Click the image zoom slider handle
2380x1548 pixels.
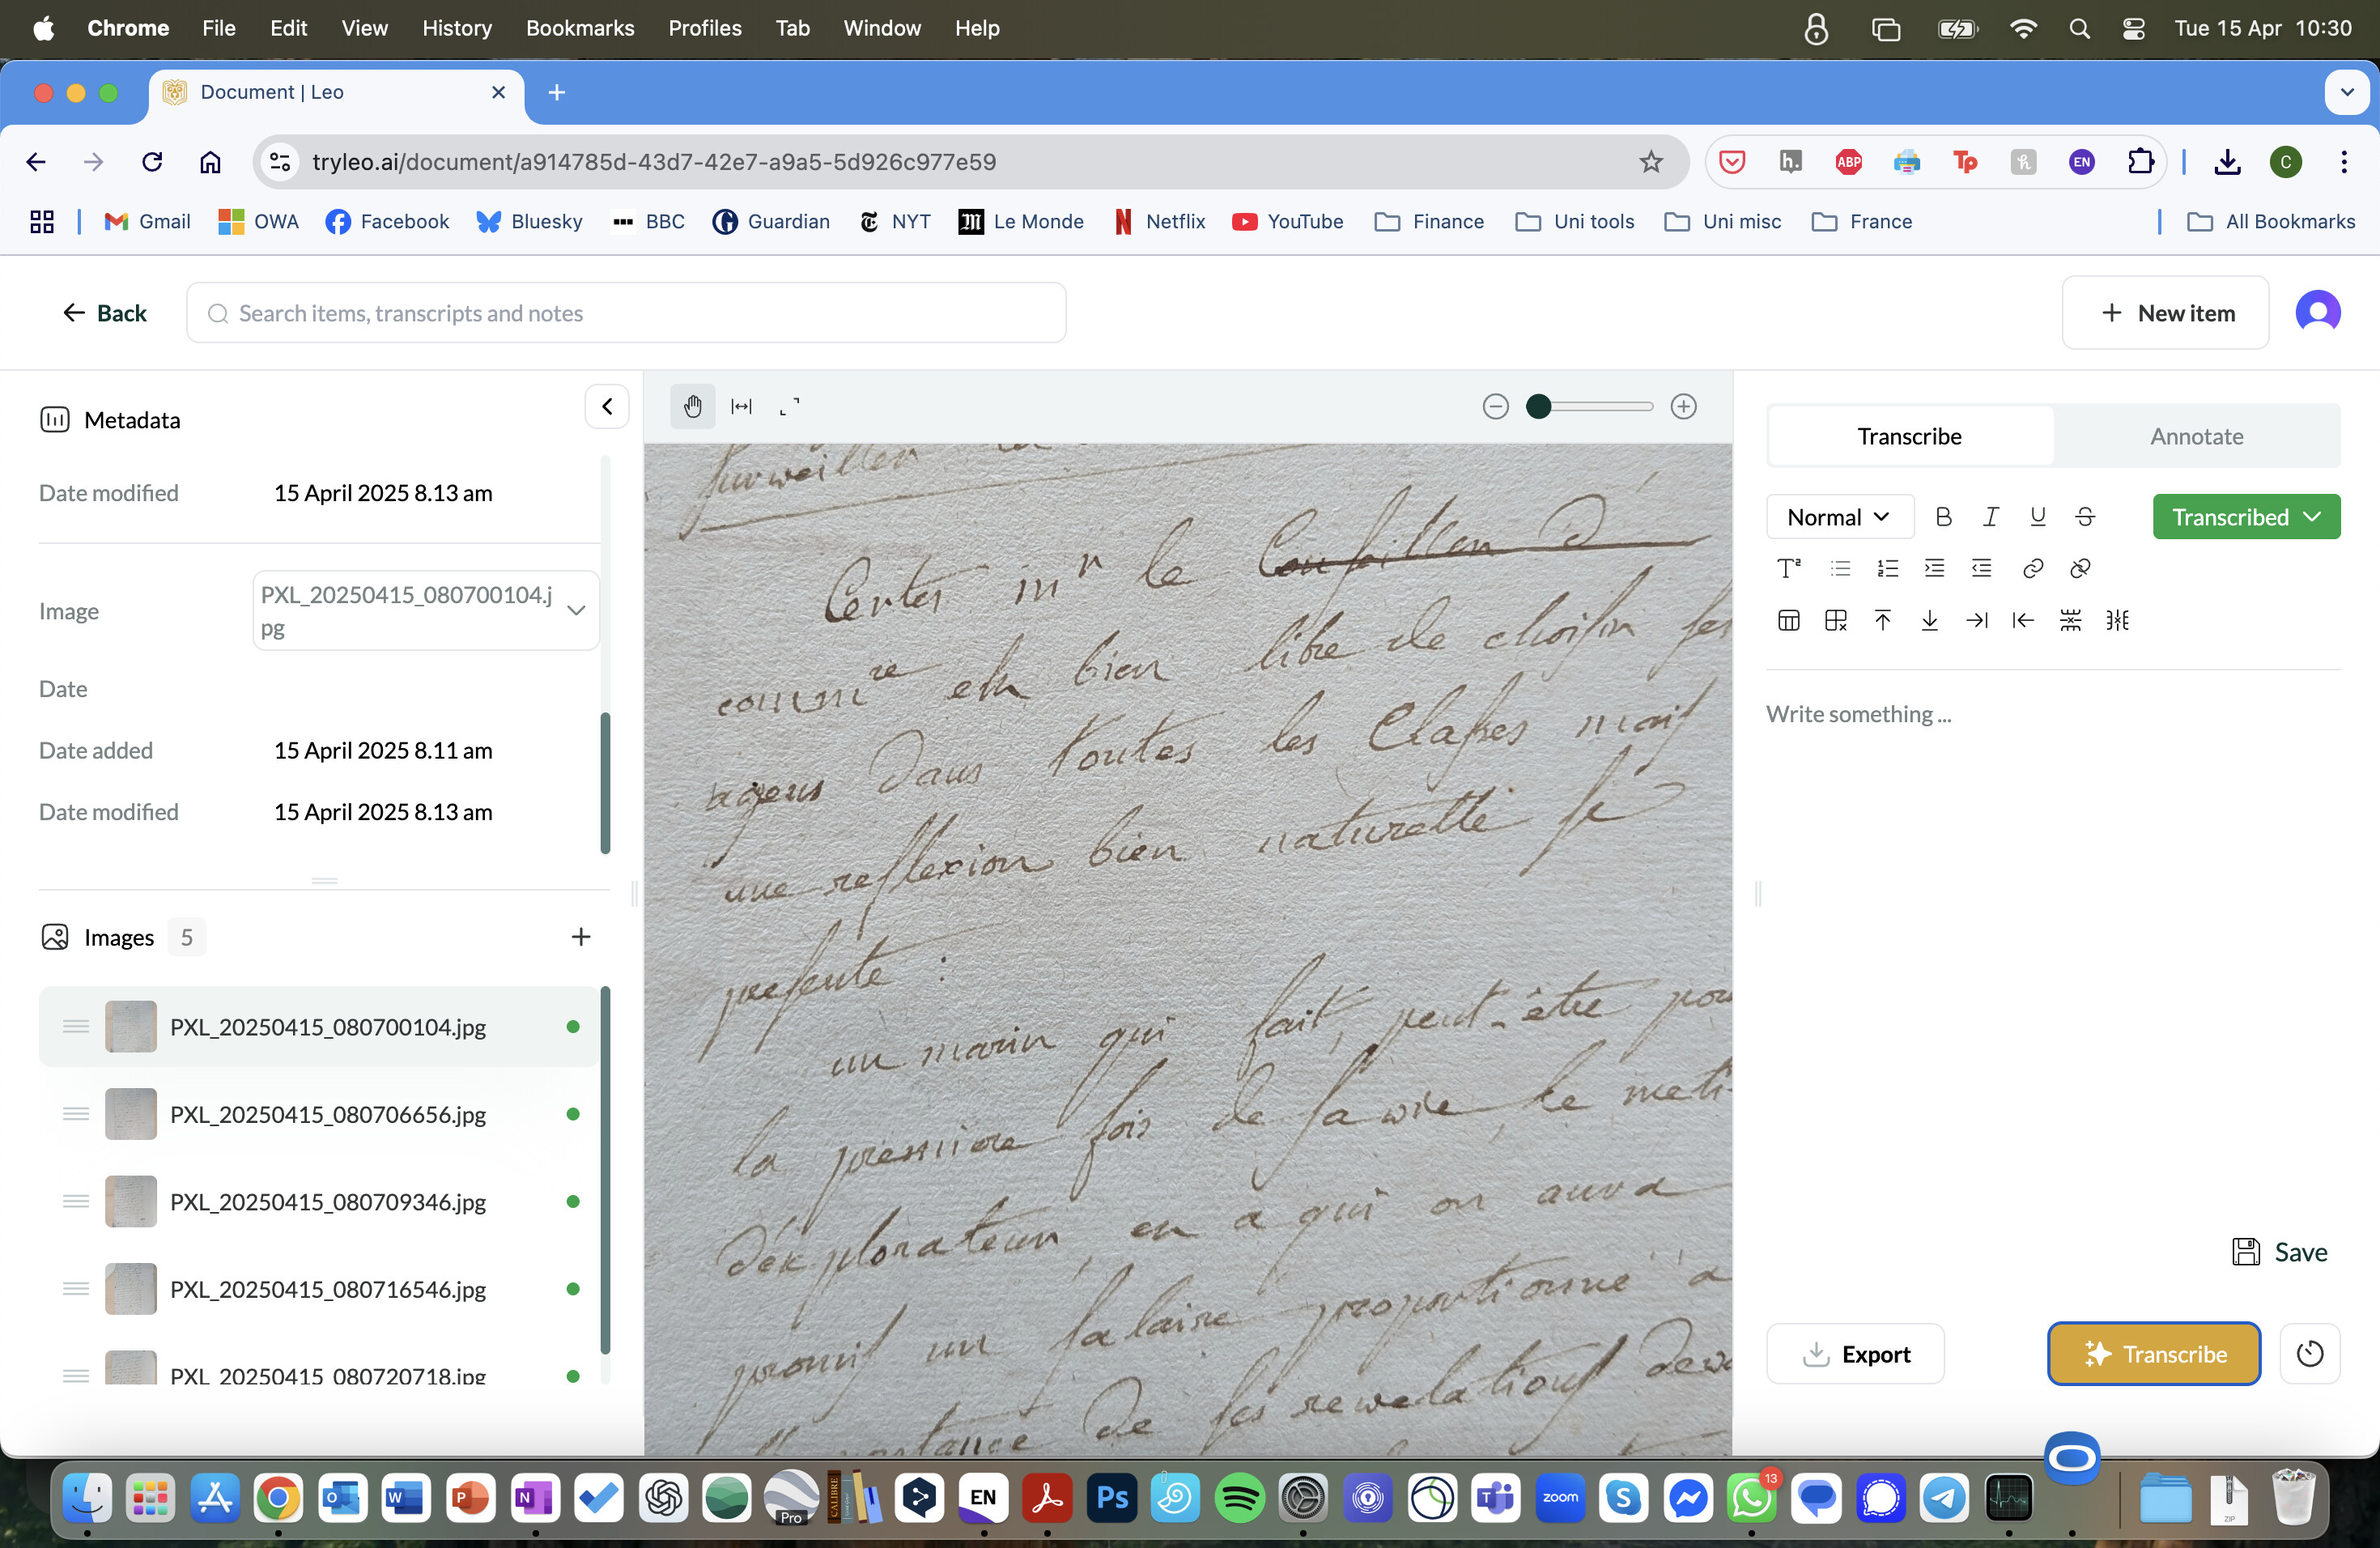click(x=1538, y=406)
